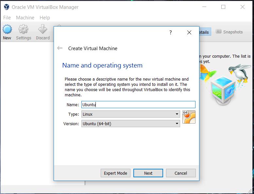
Task: Open the Snapshots tab
Action: (229, 32)
